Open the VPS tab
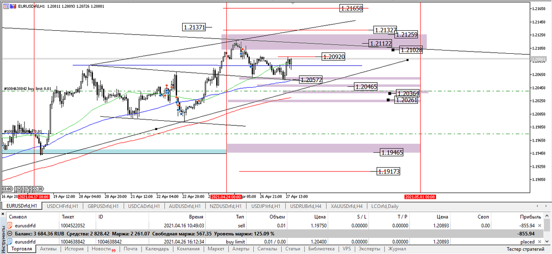Viewport: 552px width, 254px height. tap(346, 248)
